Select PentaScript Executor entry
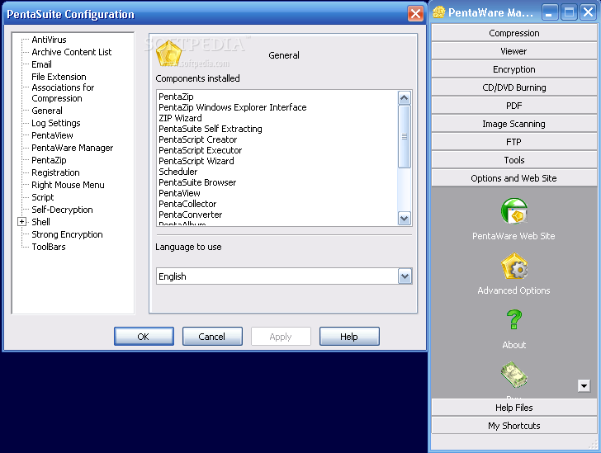 click(200, 150)
